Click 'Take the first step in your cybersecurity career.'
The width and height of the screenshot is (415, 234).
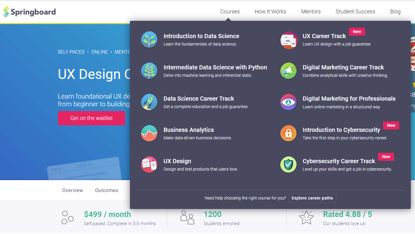pyautogui.click(x=345, y=138)
